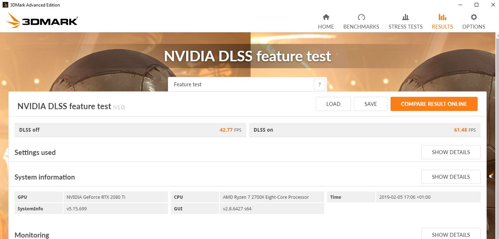
Task: Click SystemInfo version v5.15.699
Action: point(116,209)
